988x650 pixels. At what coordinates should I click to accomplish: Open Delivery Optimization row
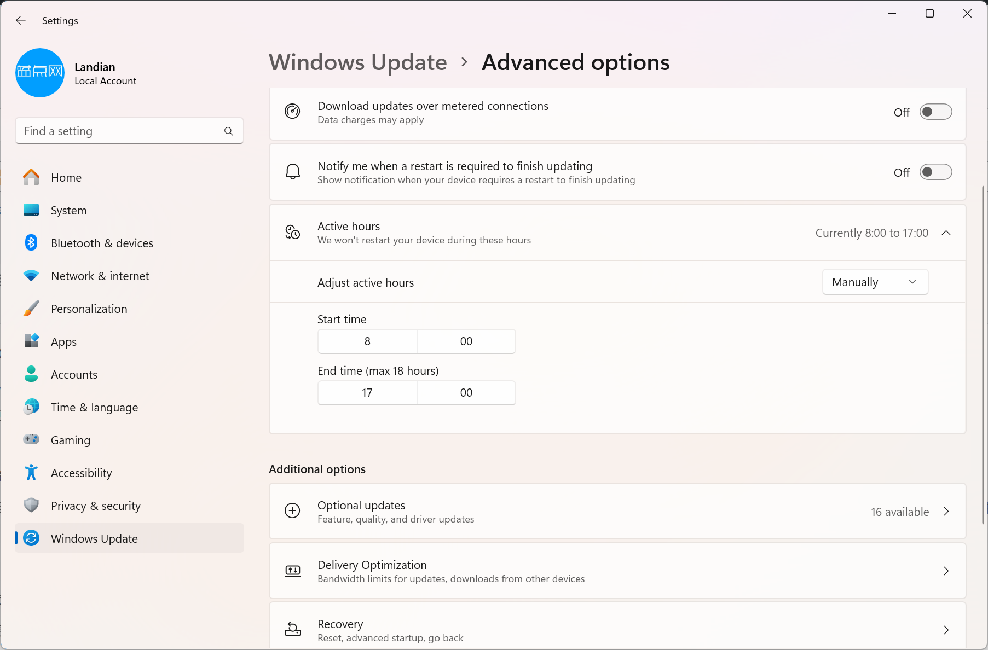tap(617, 571)
